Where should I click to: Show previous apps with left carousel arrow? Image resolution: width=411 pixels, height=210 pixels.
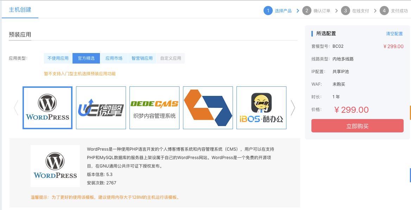[16, 108]
